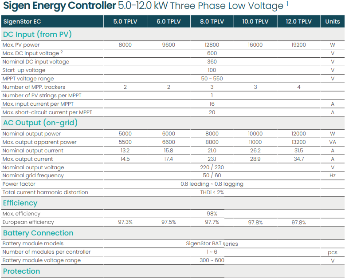Click the 12.0 TPLV column header
Screen dimensions: 345x279
click(298, 21)
